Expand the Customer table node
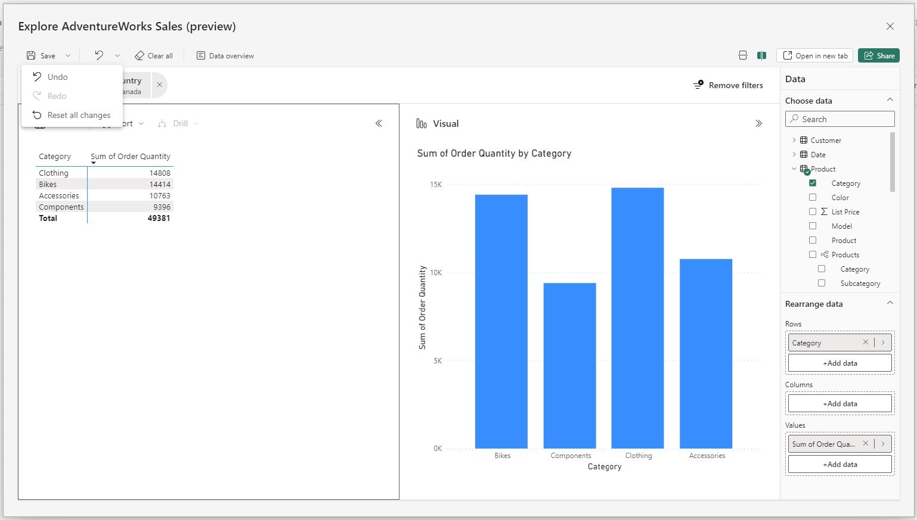This screenshot has width=917, height=520. [794, 140]
